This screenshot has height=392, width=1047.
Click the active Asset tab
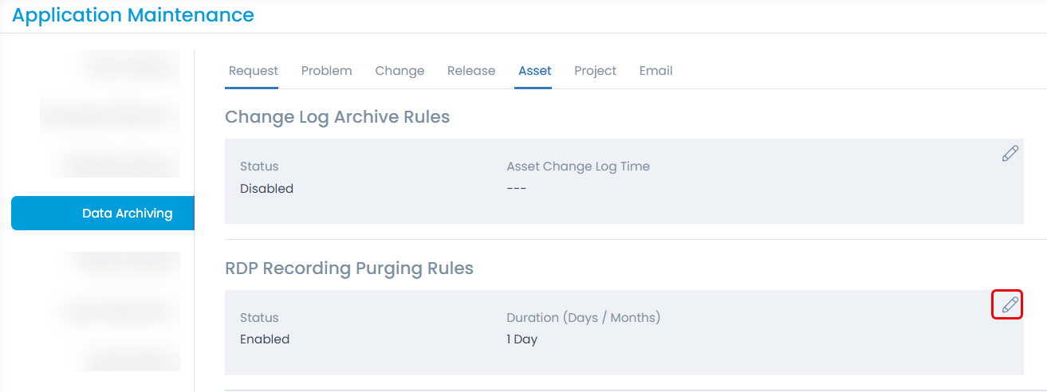pos(534,71)
